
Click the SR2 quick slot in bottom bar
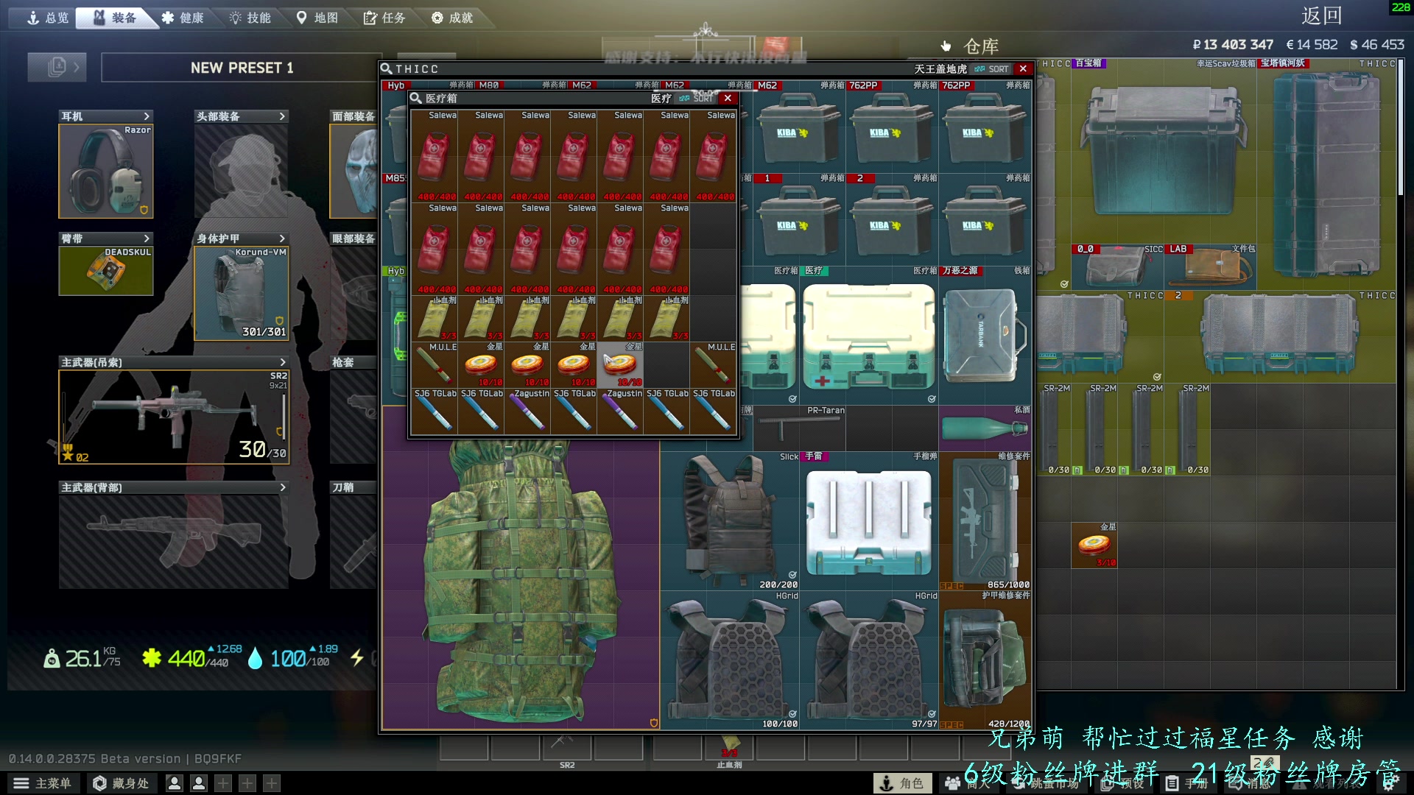[x=567, y=748]
